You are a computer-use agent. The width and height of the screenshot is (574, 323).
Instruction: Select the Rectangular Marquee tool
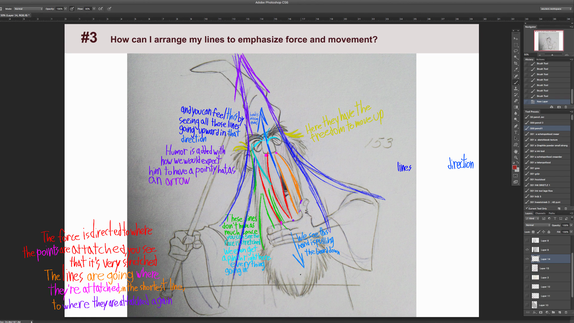516,45
